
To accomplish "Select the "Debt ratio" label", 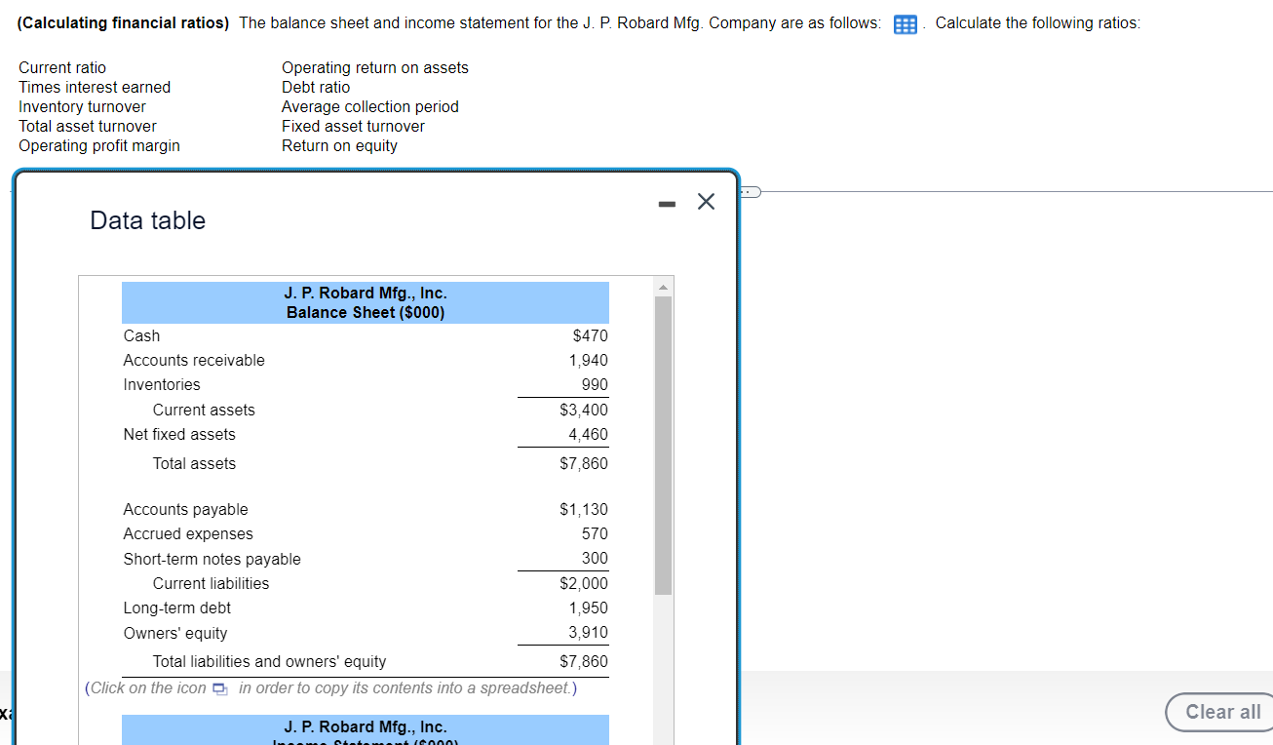I will click(315, 87).
